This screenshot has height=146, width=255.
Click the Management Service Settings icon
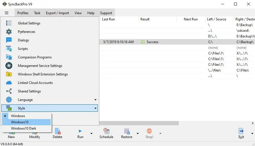(x=9, y=65)
